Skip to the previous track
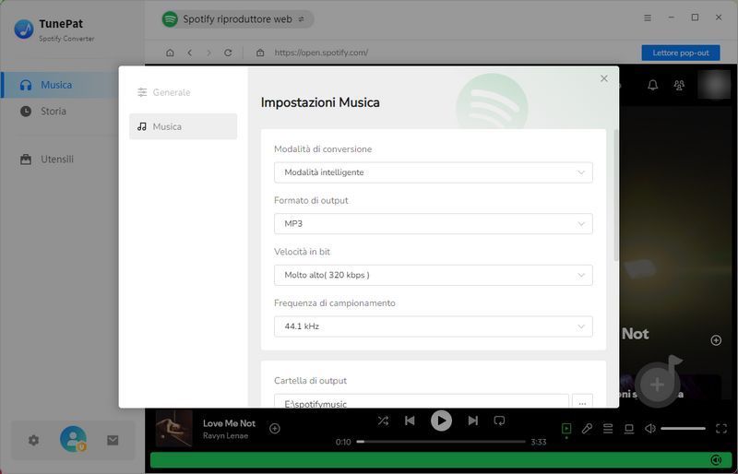Viewport: 738px width, 474px height. tap(410, 421)
